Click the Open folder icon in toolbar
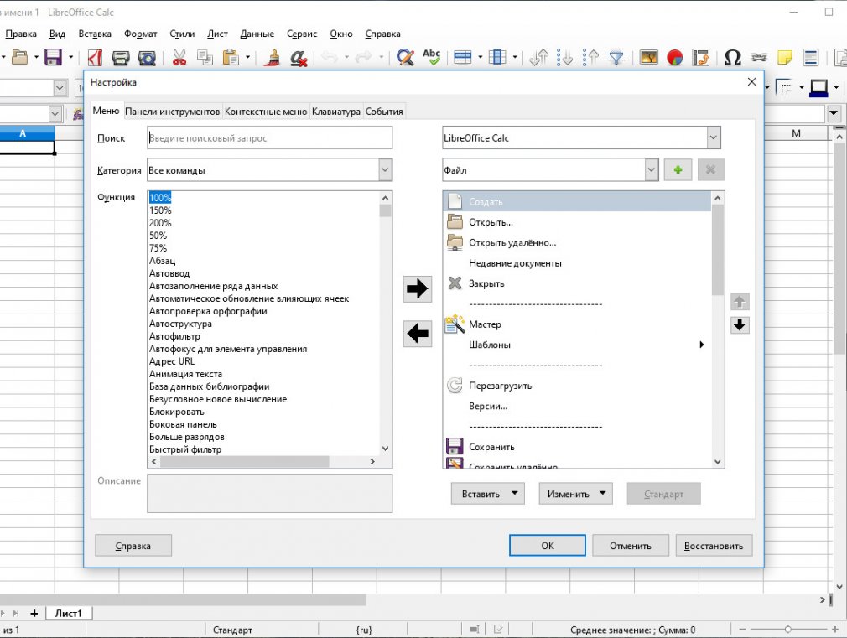The image size is (847, 638). tap(19, 57)
